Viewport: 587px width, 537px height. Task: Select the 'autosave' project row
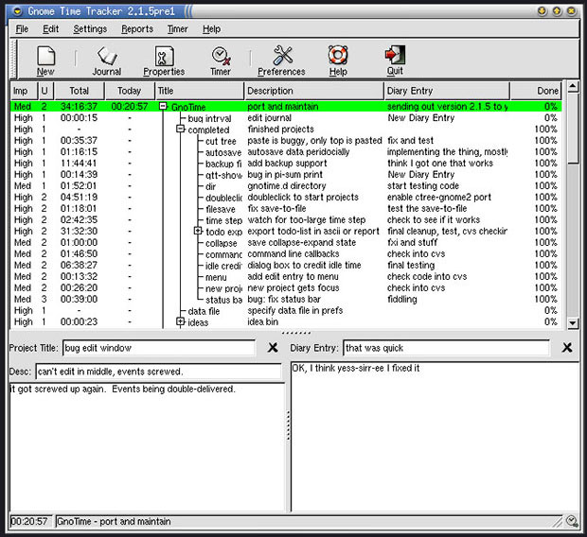coord(286,152)
